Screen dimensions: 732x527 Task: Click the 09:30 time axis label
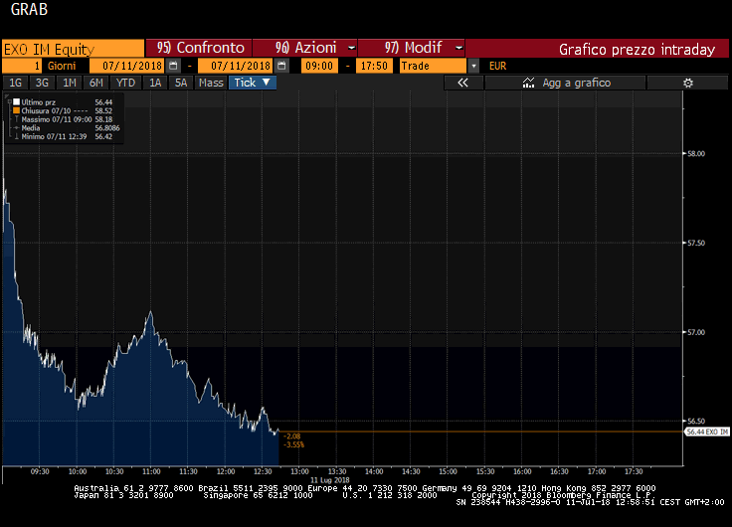pos(40,471)
